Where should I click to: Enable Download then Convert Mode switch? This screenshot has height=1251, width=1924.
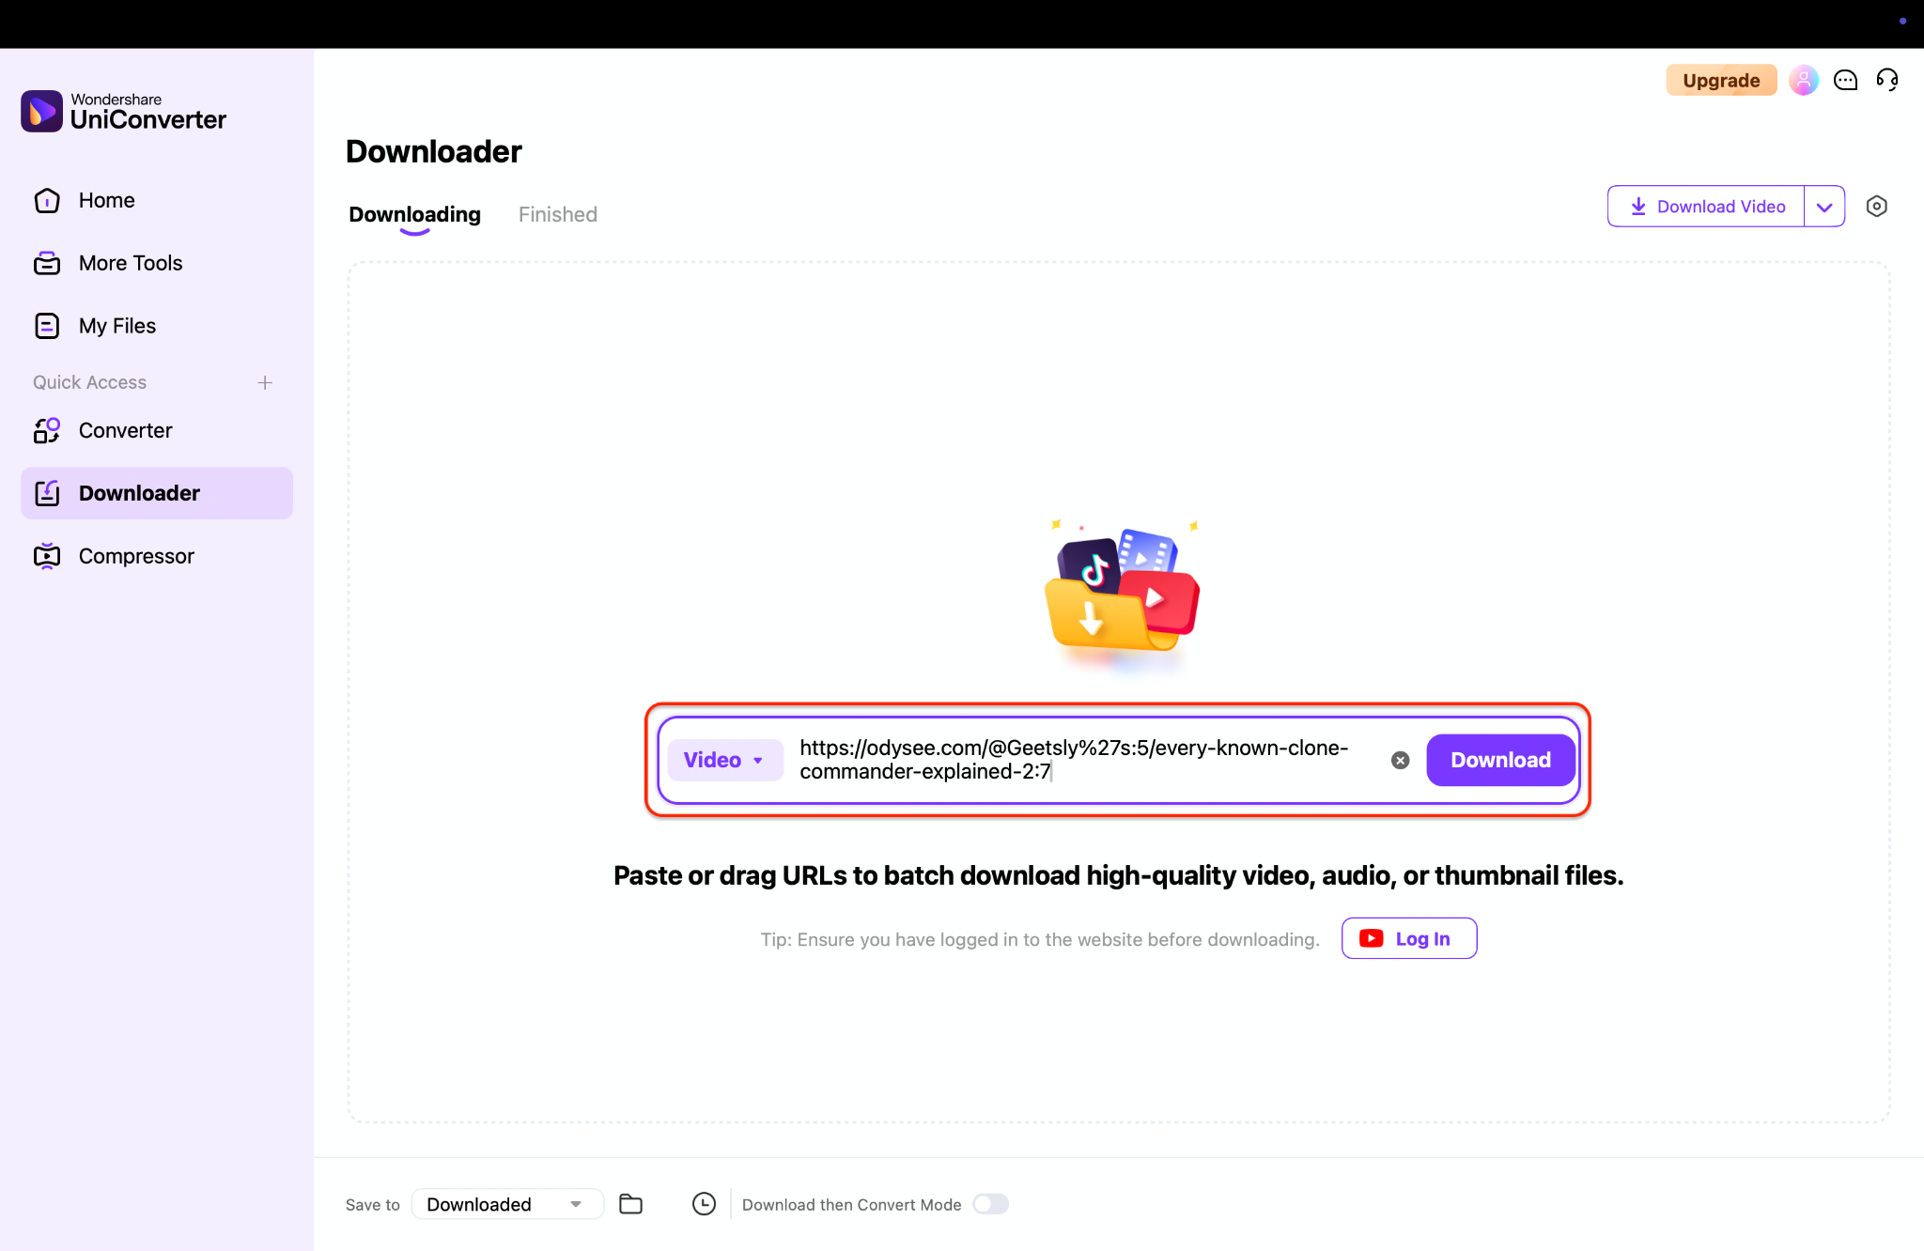[x=990, y=1204]
